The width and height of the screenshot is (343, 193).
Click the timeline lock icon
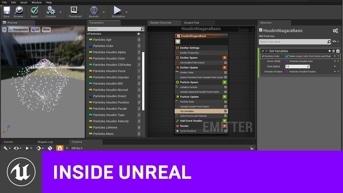(x=251, y=148)
